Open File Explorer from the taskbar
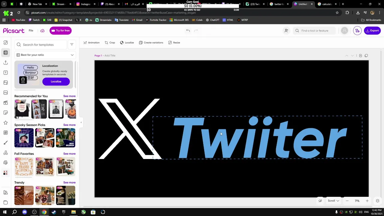384x216 pixels. [73, 212]
